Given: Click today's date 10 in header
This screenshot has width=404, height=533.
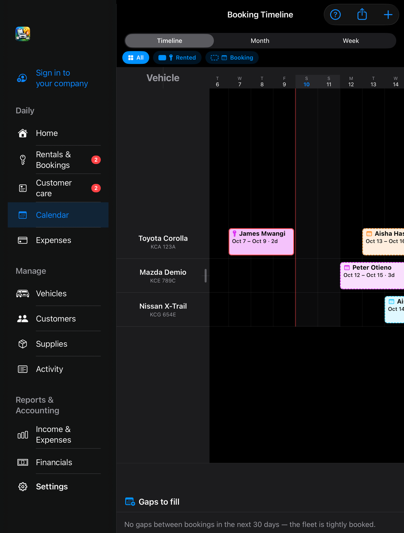Looking at the screenshot, I should pyautogui.click(x=306, y=82).
